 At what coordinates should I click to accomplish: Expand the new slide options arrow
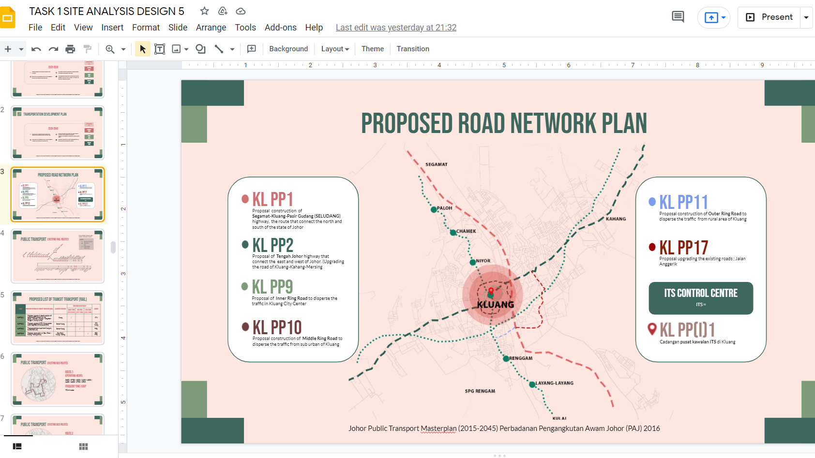[21, 49]
